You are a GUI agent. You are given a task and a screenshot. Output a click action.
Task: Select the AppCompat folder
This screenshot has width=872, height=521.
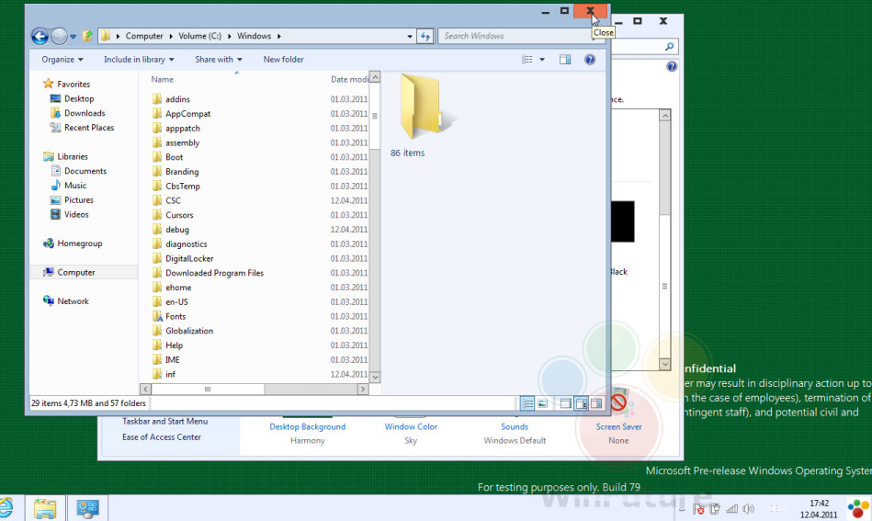pyautogui.click(x=181, y=113)
